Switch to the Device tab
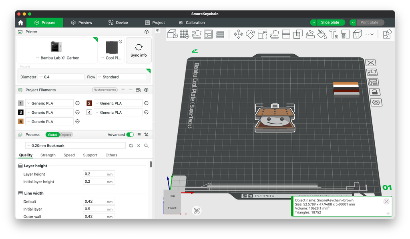The width and height of the screenshot is (410, 239). (118, 23)
